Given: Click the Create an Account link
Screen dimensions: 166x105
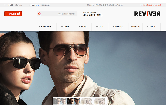Looking at the screenshot, I should point(154,5).
